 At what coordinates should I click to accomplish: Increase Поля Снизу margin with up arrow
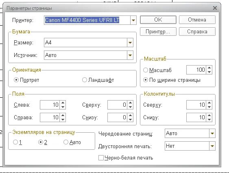(130, 115)
